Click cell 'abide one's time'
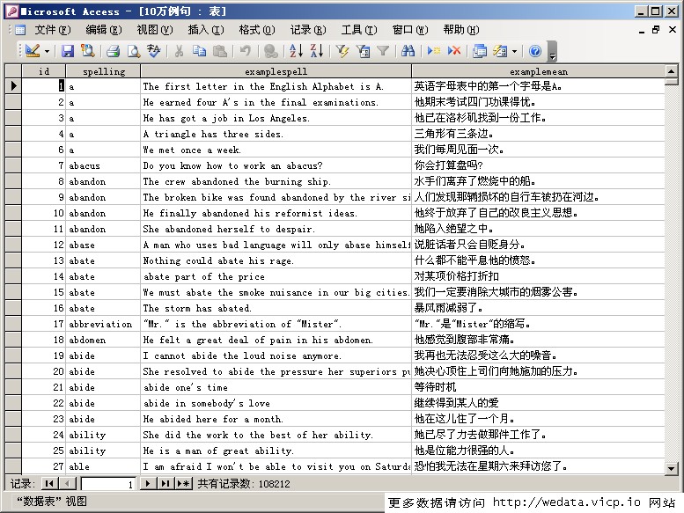This screenshot has width=684, height=513. tap(276, 387)
